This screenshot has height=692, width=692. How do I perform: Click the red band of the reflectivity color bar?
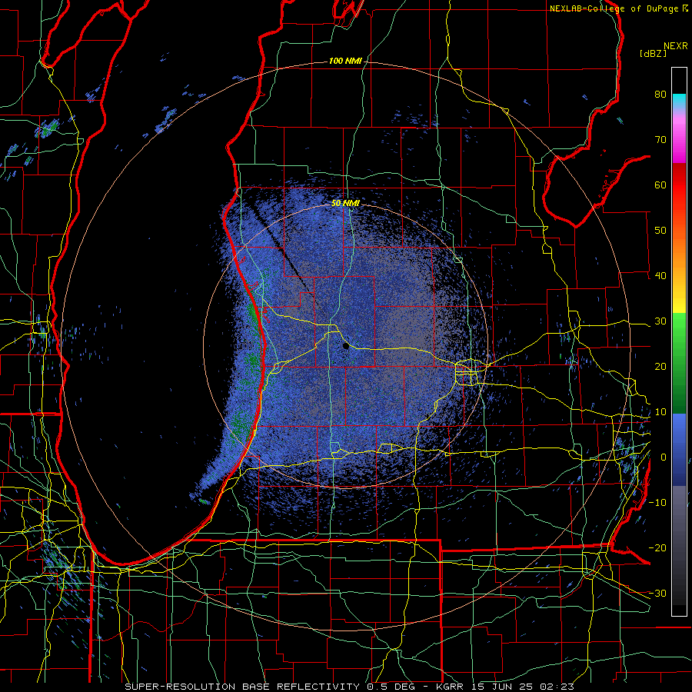pos(679,185)
